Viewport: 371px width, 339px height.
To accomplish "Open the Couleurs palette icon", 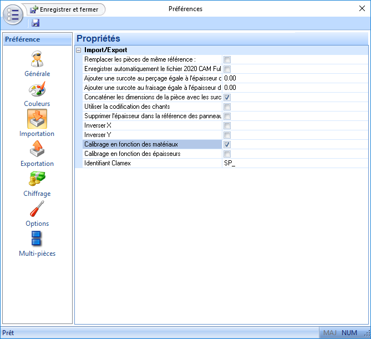I will pos(37,89).
